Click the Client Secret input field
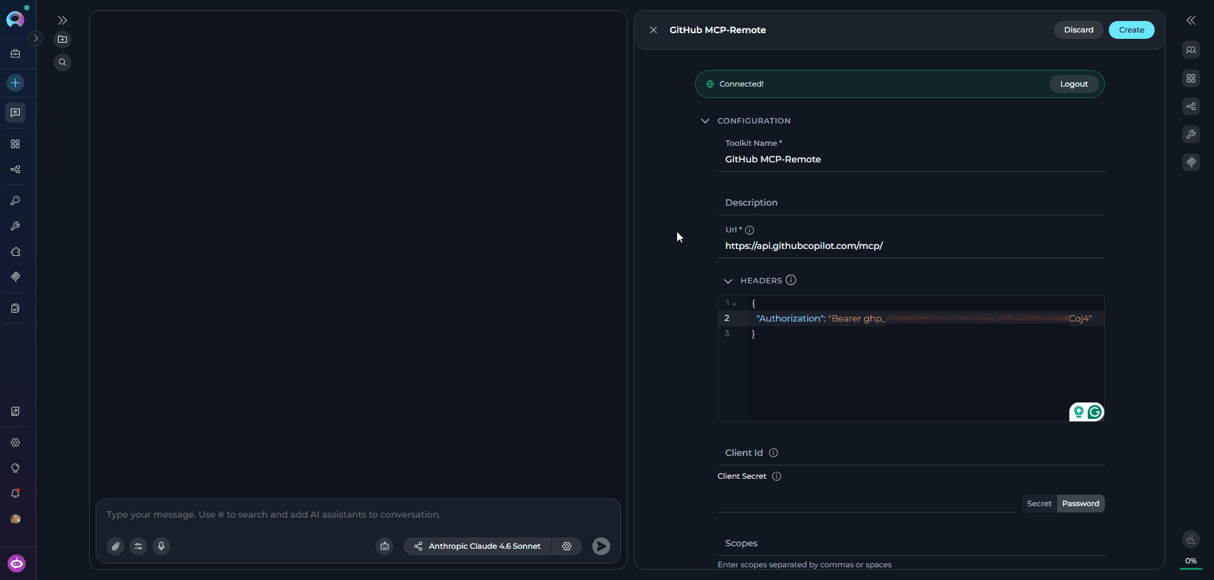 click(x=867, y=503)
